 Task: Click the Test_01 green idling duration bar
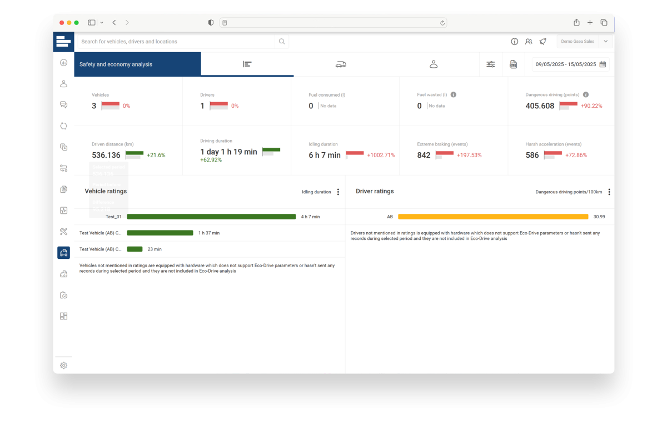click(x=211, y=217)
